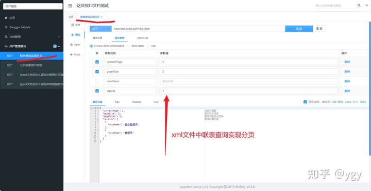
Task: Expand the document management sidebar menu
Action: point(59,37)
